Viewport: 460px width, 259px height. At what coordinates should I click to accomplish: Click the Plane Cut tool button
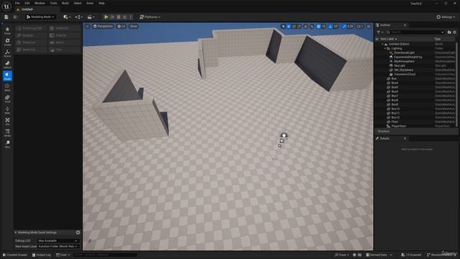(31, 42)
